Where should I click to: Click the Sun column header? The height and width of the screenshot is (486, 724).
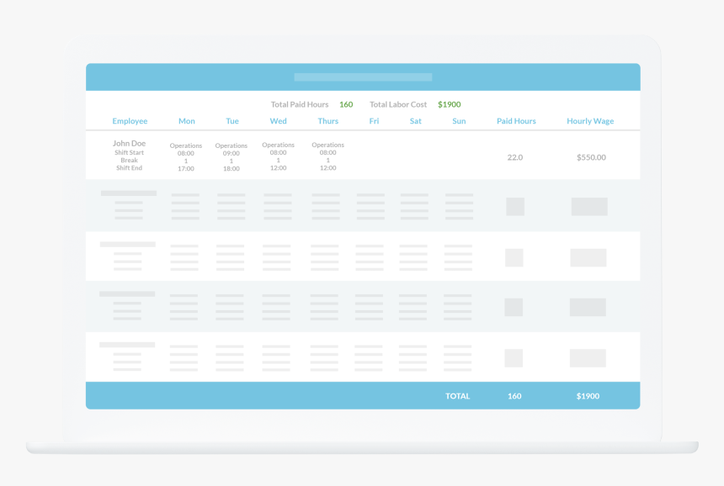(458, 121)
